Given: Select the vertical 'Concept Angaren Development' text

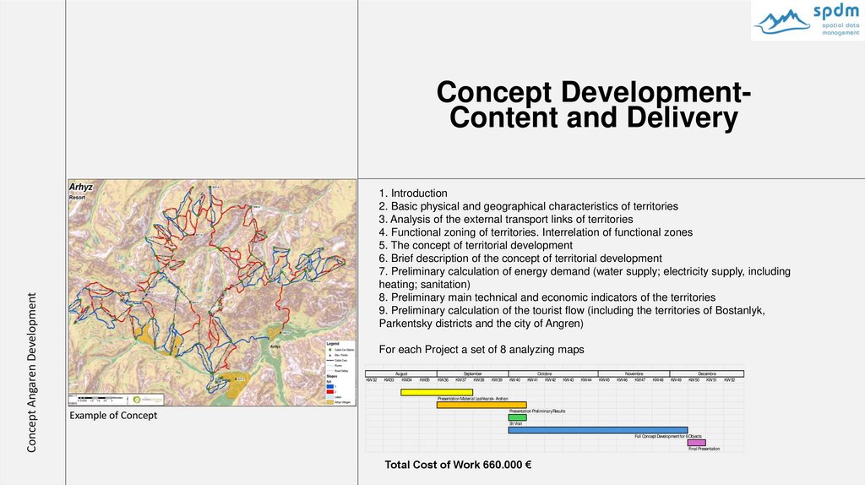Looking at the screenshot, I should [31, 373].
